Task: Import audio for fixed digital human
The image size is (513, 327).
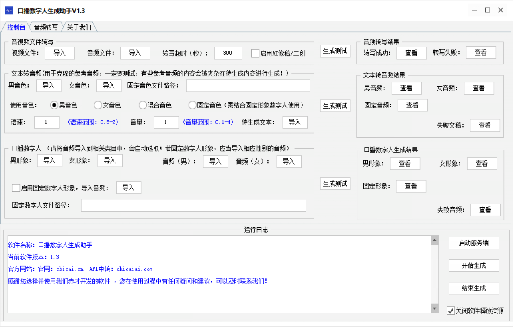Action: (x=129, y=187)
